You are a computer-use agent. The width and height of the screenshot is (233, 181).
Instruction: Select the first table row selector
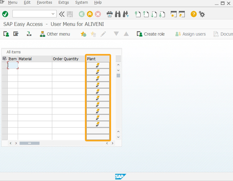click(5, 65)
